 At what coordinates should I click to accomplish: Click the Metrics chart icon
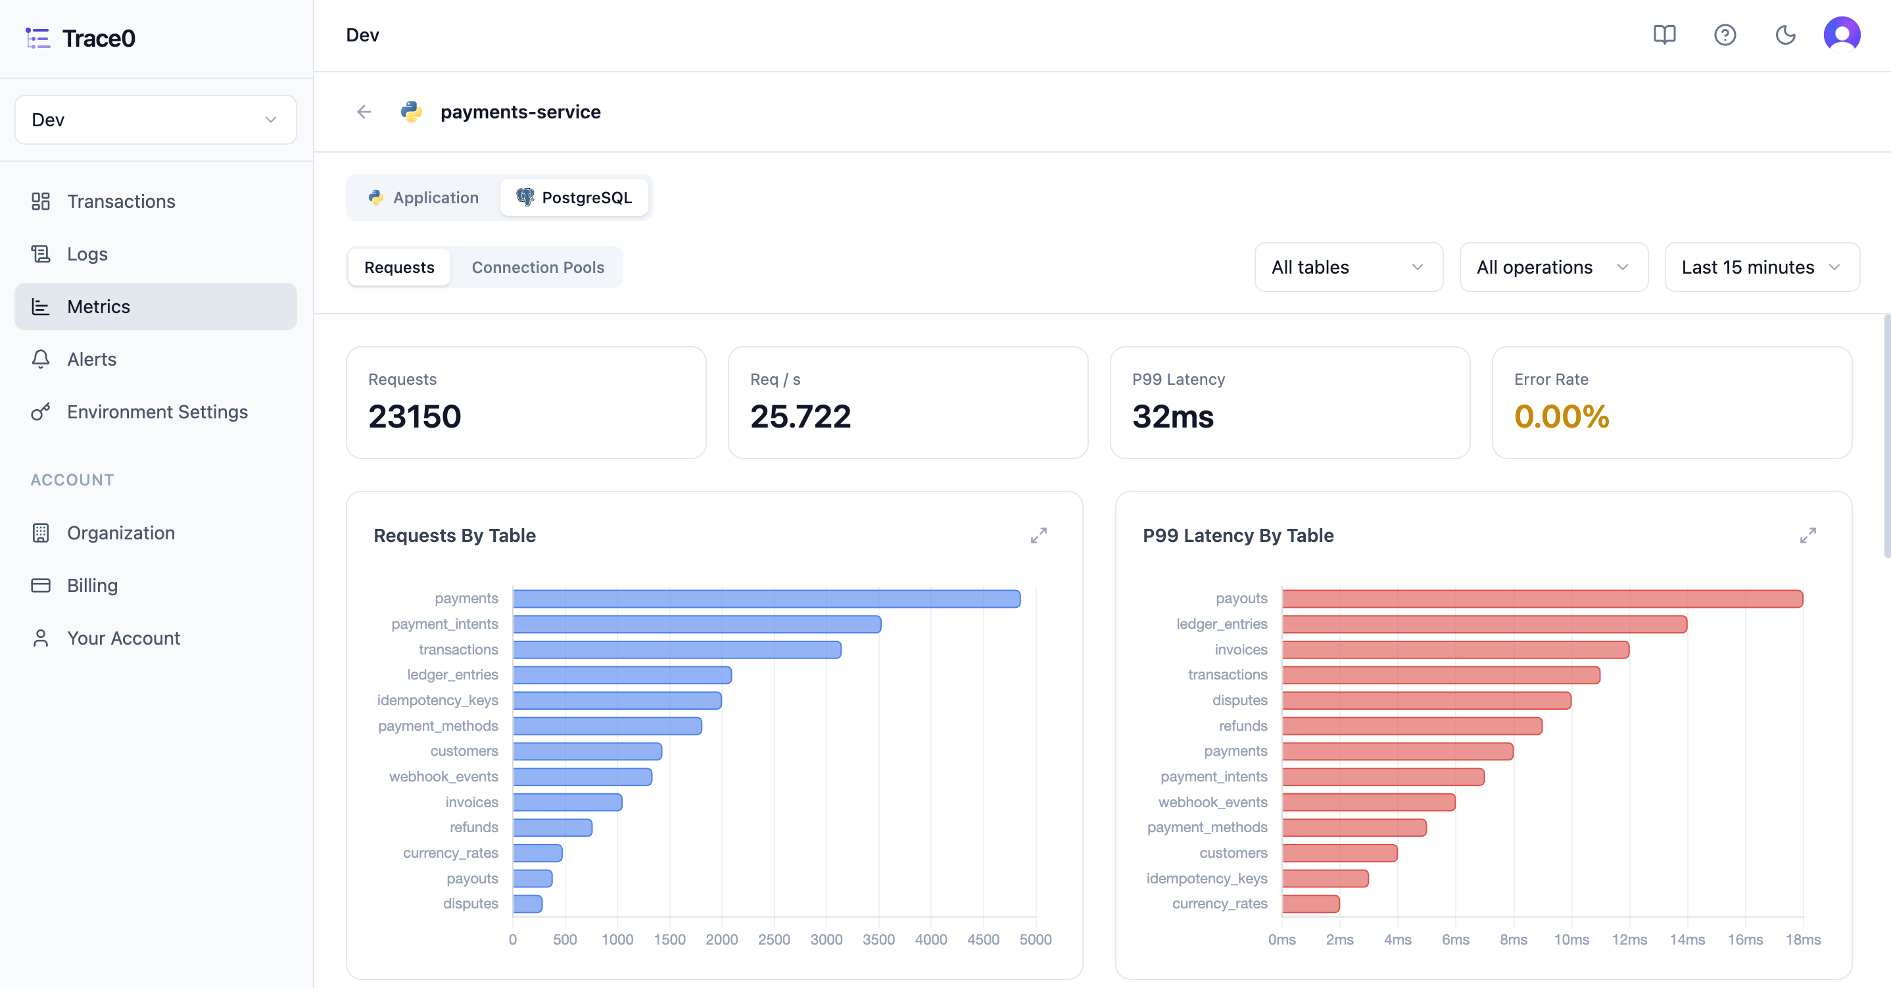click(41, 307)
